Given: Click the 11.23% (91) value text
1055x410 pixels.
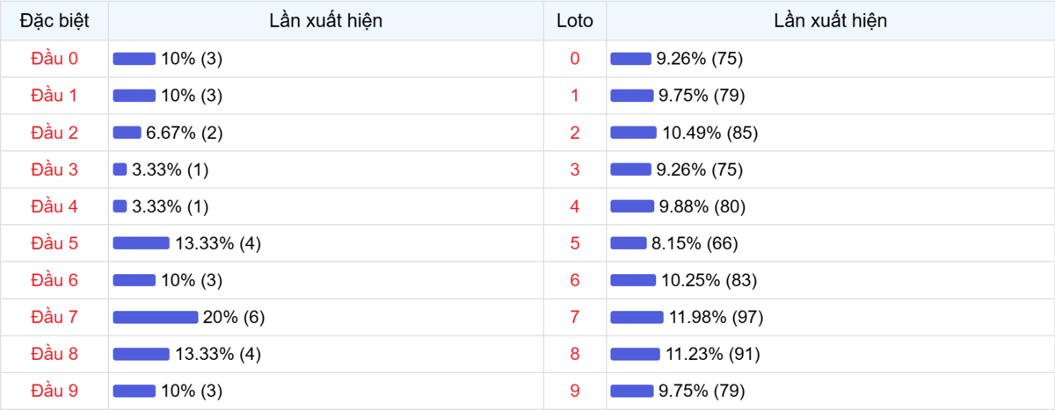Looking at the screenshot, I should (710, 354).
